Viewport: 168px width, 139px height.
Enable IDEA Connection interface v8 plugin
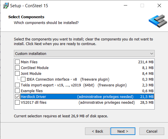[23, 79]
